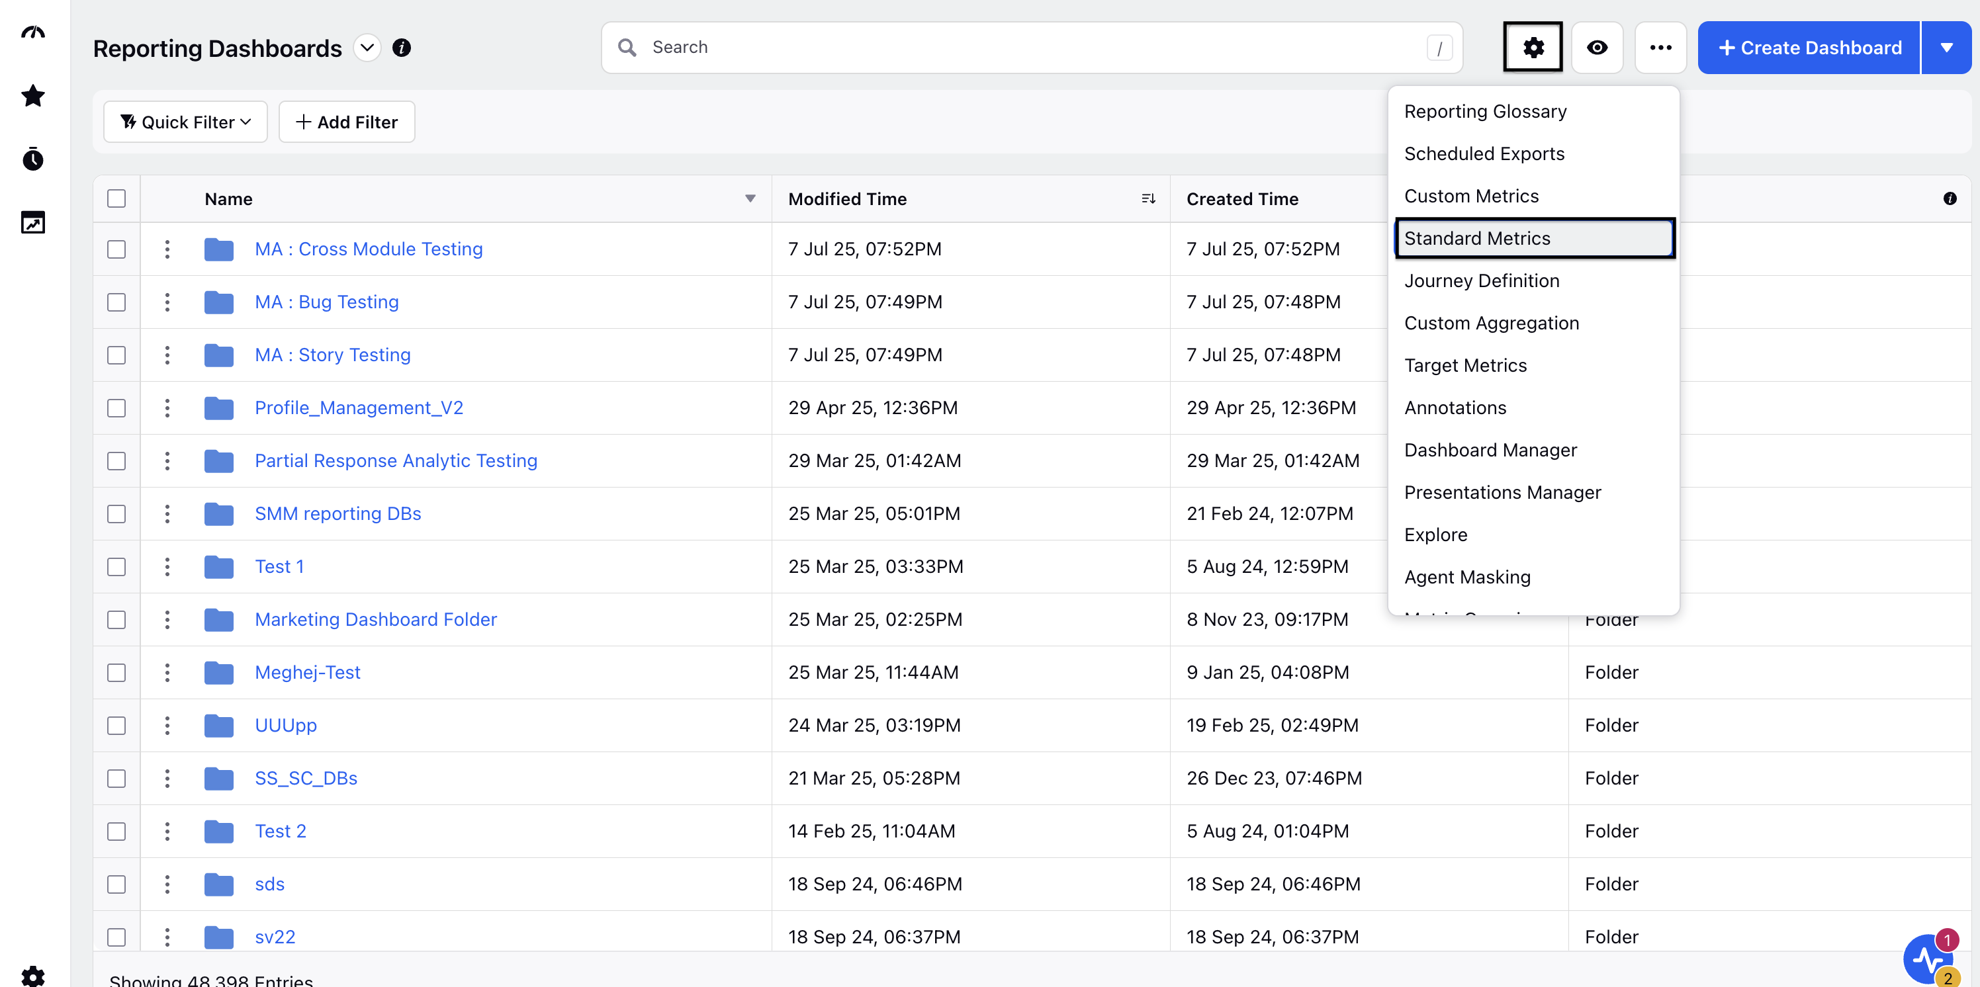
Task: Open the Quick Filter dropdown
Action: 185,122
